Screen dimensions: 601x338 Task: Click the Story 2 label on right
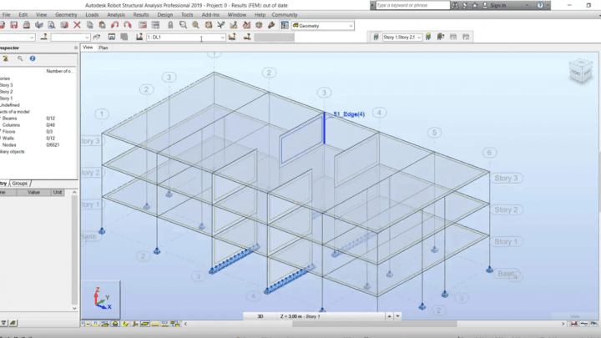tap(506, 209)
